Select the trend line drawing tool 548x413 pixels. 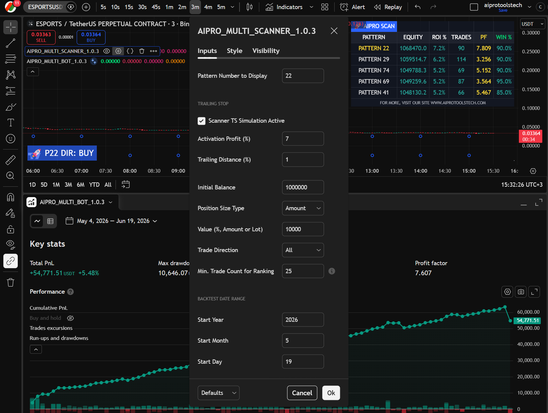click(x=11, y=43)
